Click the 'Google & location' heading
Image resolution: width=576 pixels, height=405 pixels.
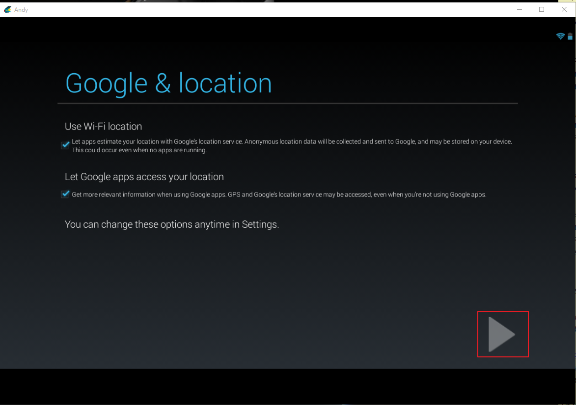point(168,84)
